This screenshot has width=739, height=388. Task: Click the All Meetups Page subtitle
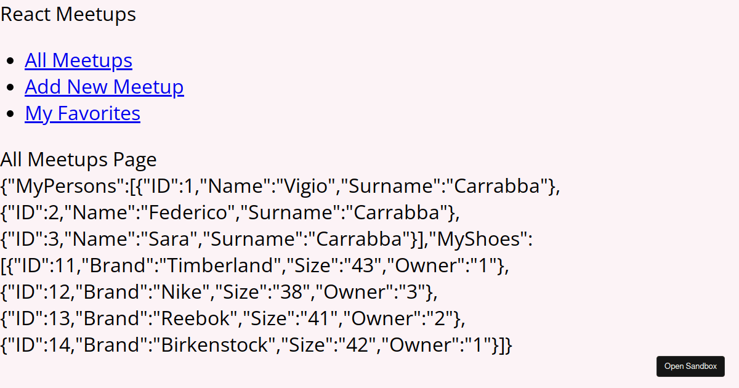pyautogui.click(x=78, y=159)
